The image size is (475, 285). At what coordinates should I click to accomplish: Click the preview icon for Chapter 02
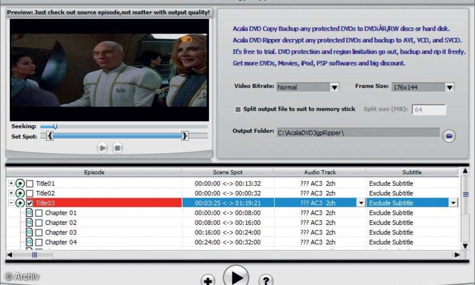point(29,222)
